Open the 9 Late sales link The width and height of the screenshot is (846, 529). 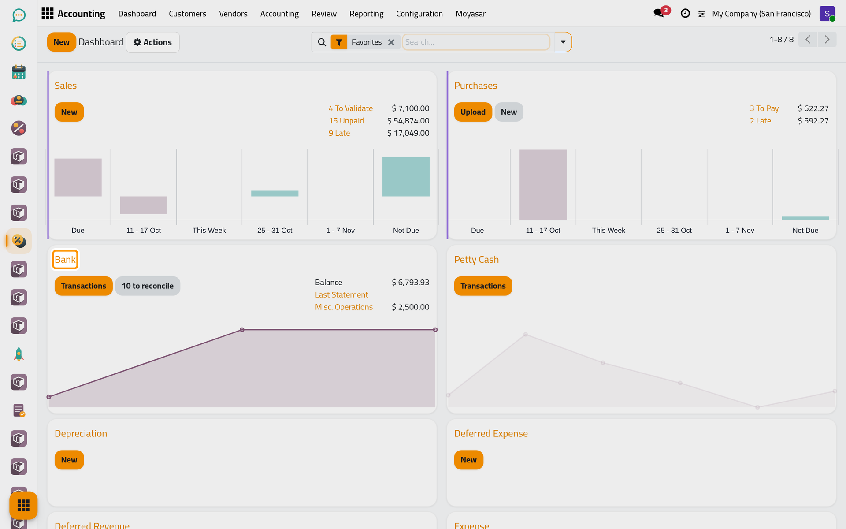(x=339, y=133)
